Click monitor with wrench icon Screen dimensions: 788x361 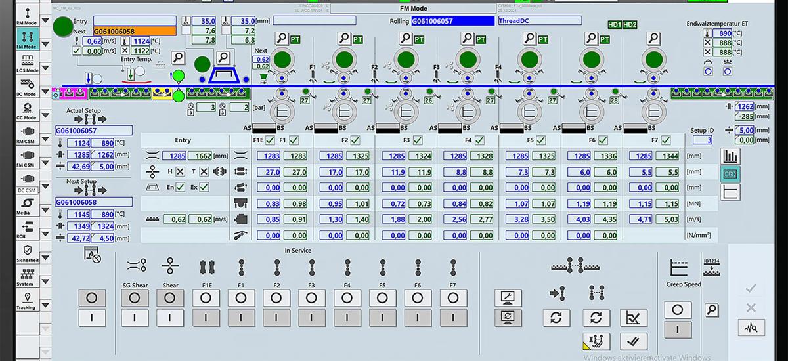[x=507, y=297]
